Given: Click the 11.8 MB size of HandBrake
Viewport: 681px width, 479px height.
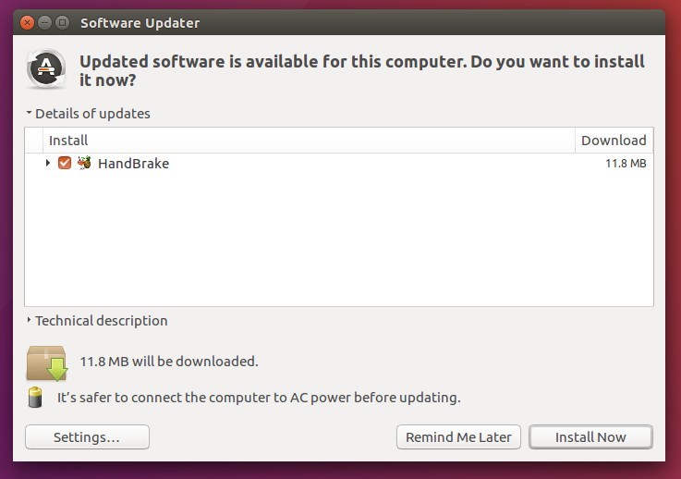Looking at the screenshot, I should [x=626, y=164].
